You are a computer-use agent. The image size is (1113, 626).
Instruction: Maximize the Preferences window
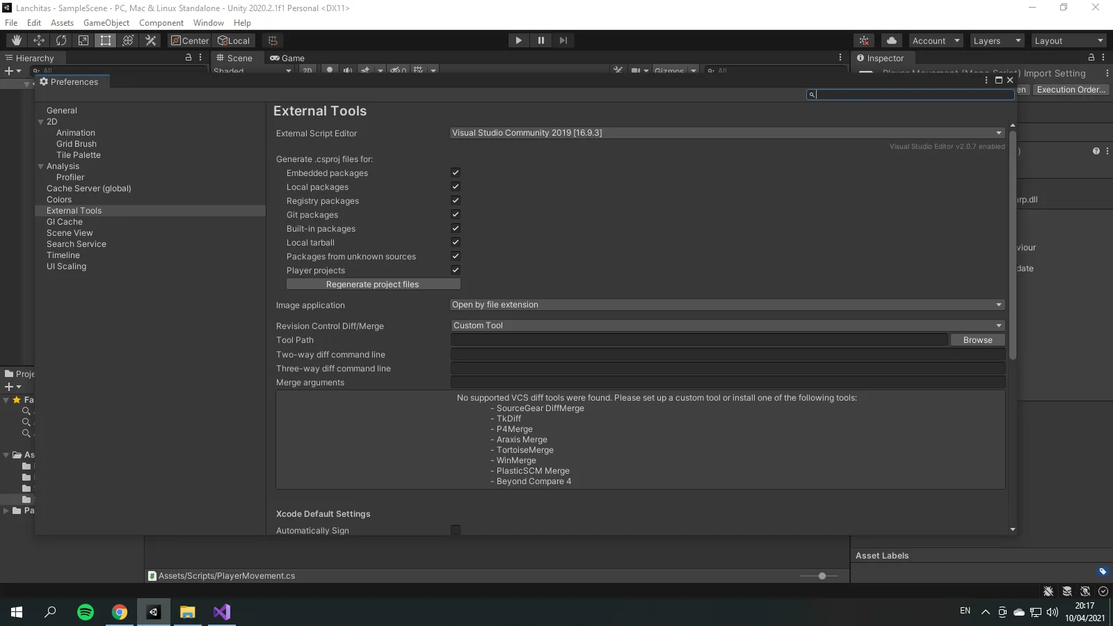click(x=999, y=80)
